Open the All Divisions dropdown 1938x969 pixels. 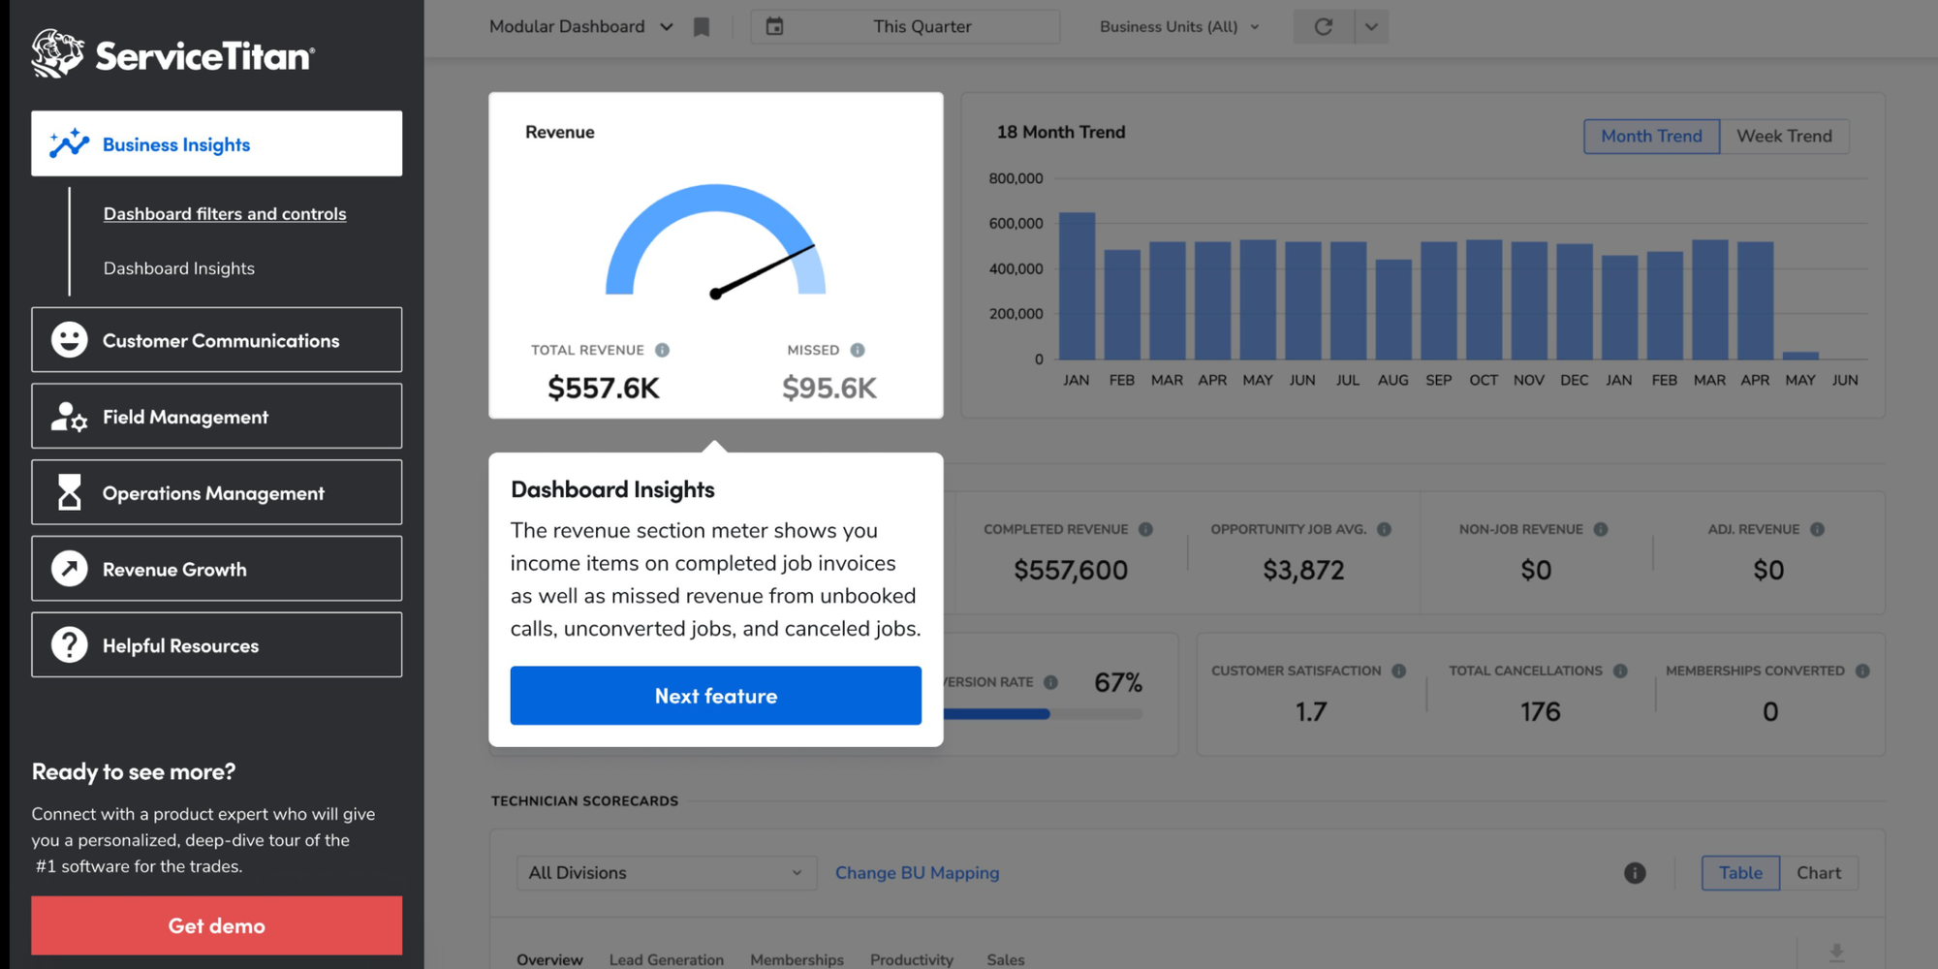point(667,873)
